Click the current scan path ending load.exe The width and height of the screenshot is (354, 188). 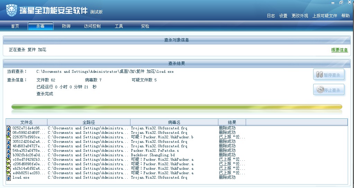105,72
